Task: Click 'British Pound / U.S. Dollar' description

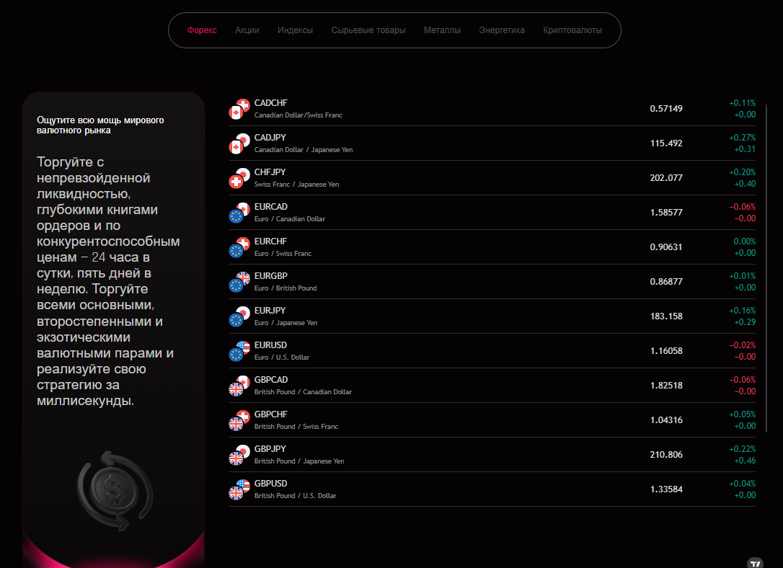Action: (295, 496)
